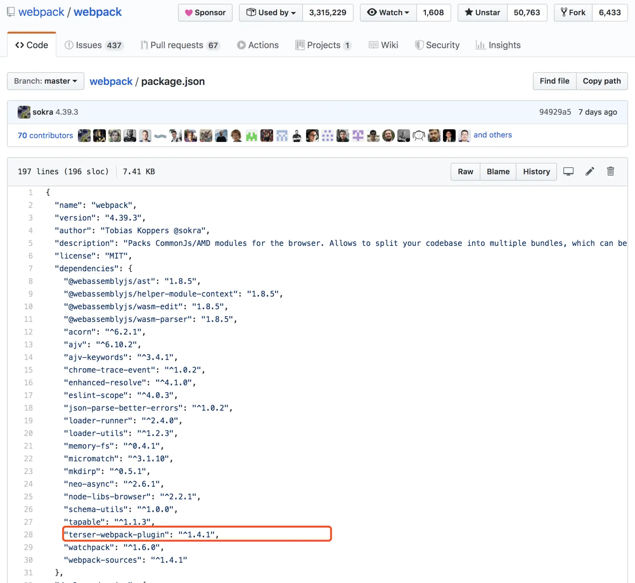The height and width of the screenshot is (583, 635).
Task: Click the "acorn" dependency line
Action: click(x=105, y=332)
